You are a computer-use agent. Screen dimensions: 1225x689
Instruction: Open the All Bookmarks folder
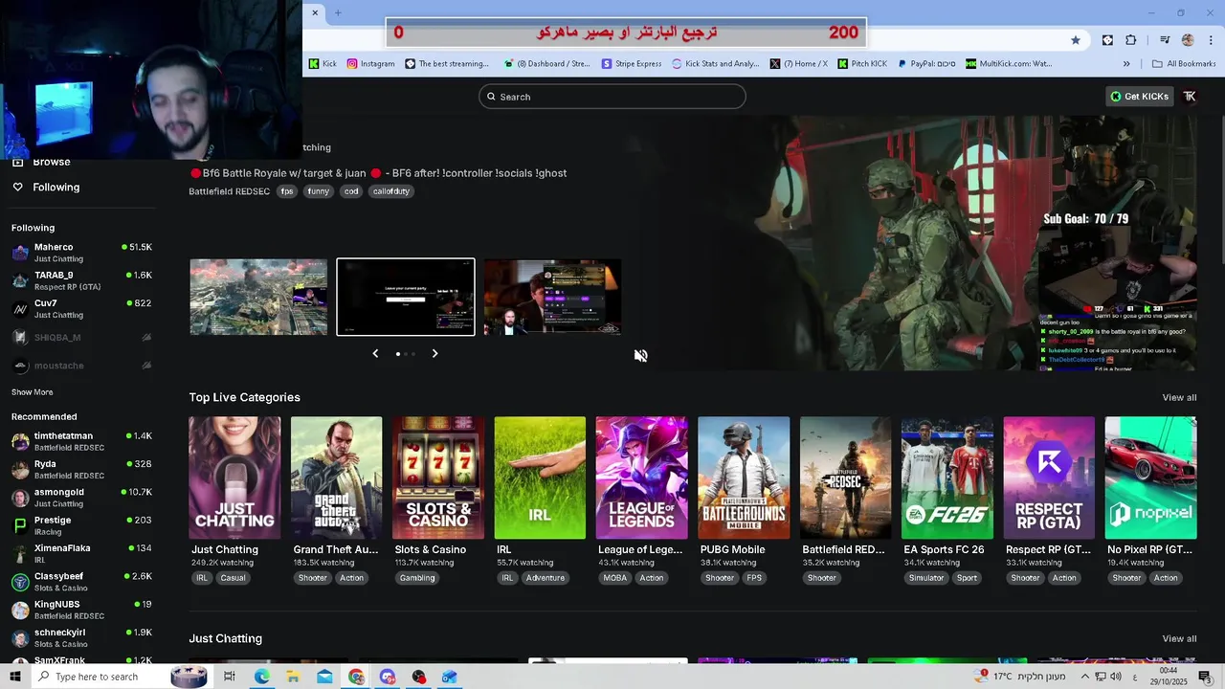pyautogui.click(x=1184, y=64)
